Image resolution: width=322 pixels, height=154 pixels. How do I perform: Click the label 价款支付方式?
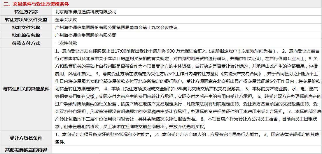pos(26,43)
